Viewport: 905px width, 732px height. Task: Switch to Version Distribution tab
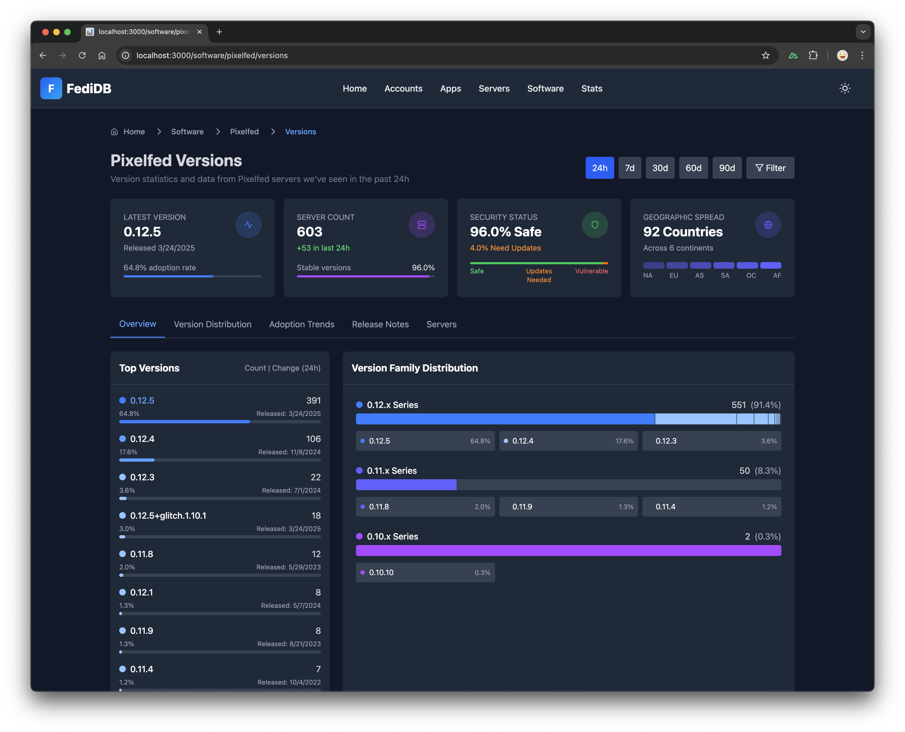tap(212, 324)
